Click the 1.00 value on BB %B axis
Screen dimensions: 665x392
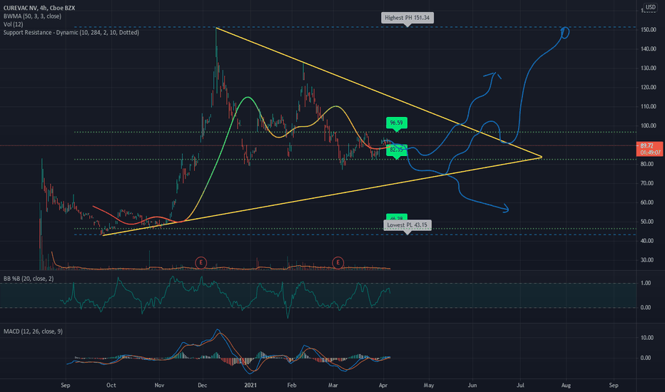point(646,283)
